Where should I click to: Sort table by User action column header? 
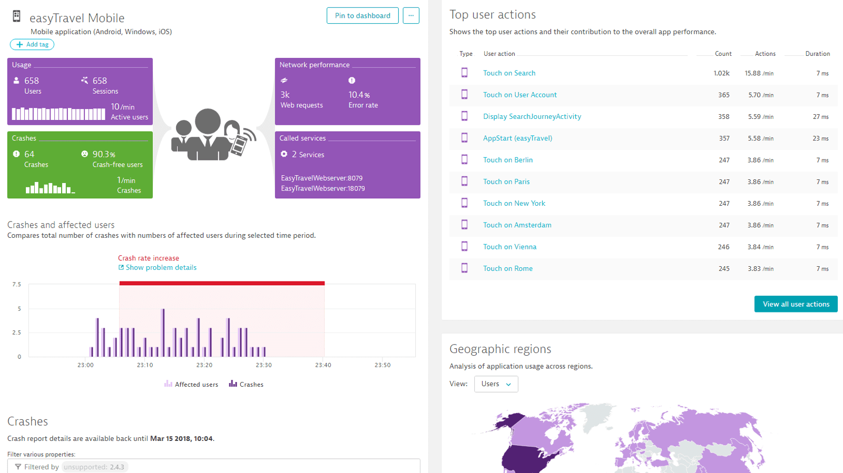[499, 54]
